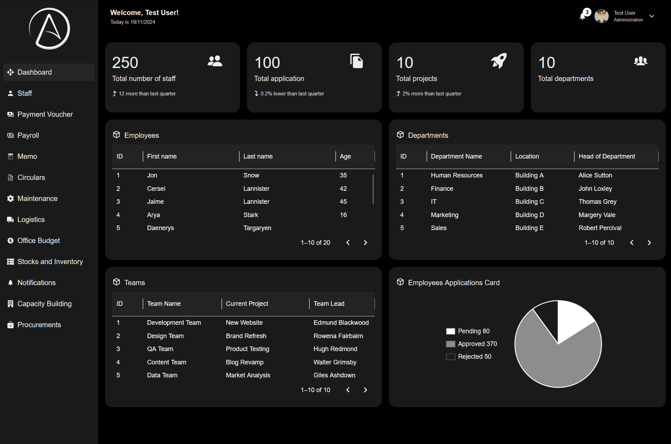Screen dimensions: 671x444
Task: Go to the previous page of the Teams table
Action: 348,390
